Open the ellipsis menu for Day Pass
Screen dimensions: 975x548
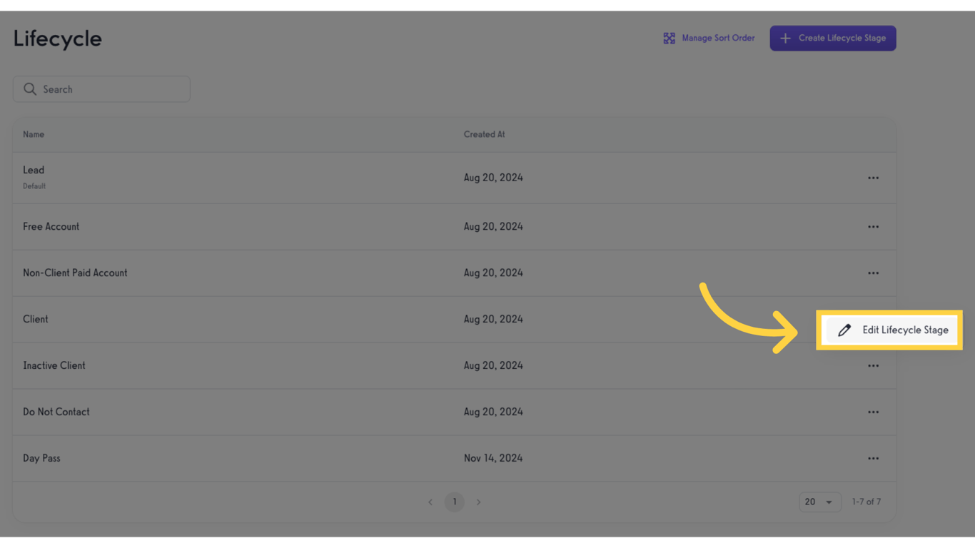click(x=873, y=458)
